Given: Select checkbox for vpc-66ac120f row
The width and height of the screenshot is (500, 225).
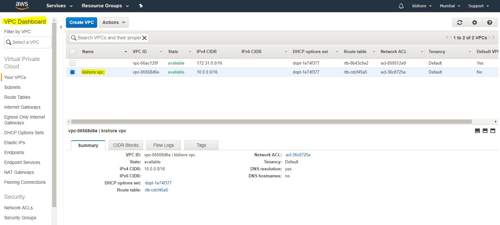Looking at the screenshot, I should [73, 63].
